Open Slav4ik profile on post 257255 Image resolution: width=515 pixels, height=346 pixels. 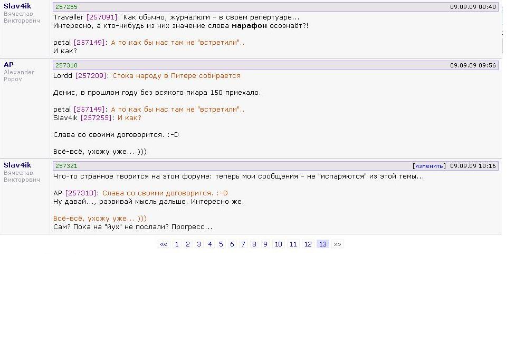pyautogui.click(x=17, y=6)
